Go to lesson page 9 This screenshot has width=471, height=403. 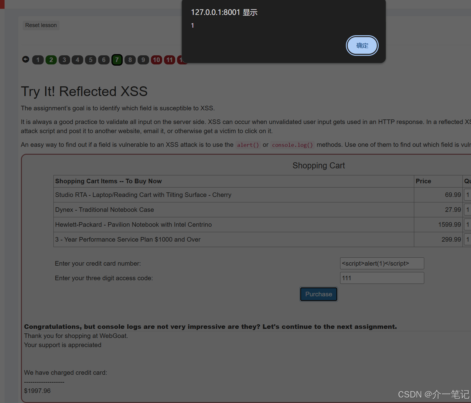point(143,60)
